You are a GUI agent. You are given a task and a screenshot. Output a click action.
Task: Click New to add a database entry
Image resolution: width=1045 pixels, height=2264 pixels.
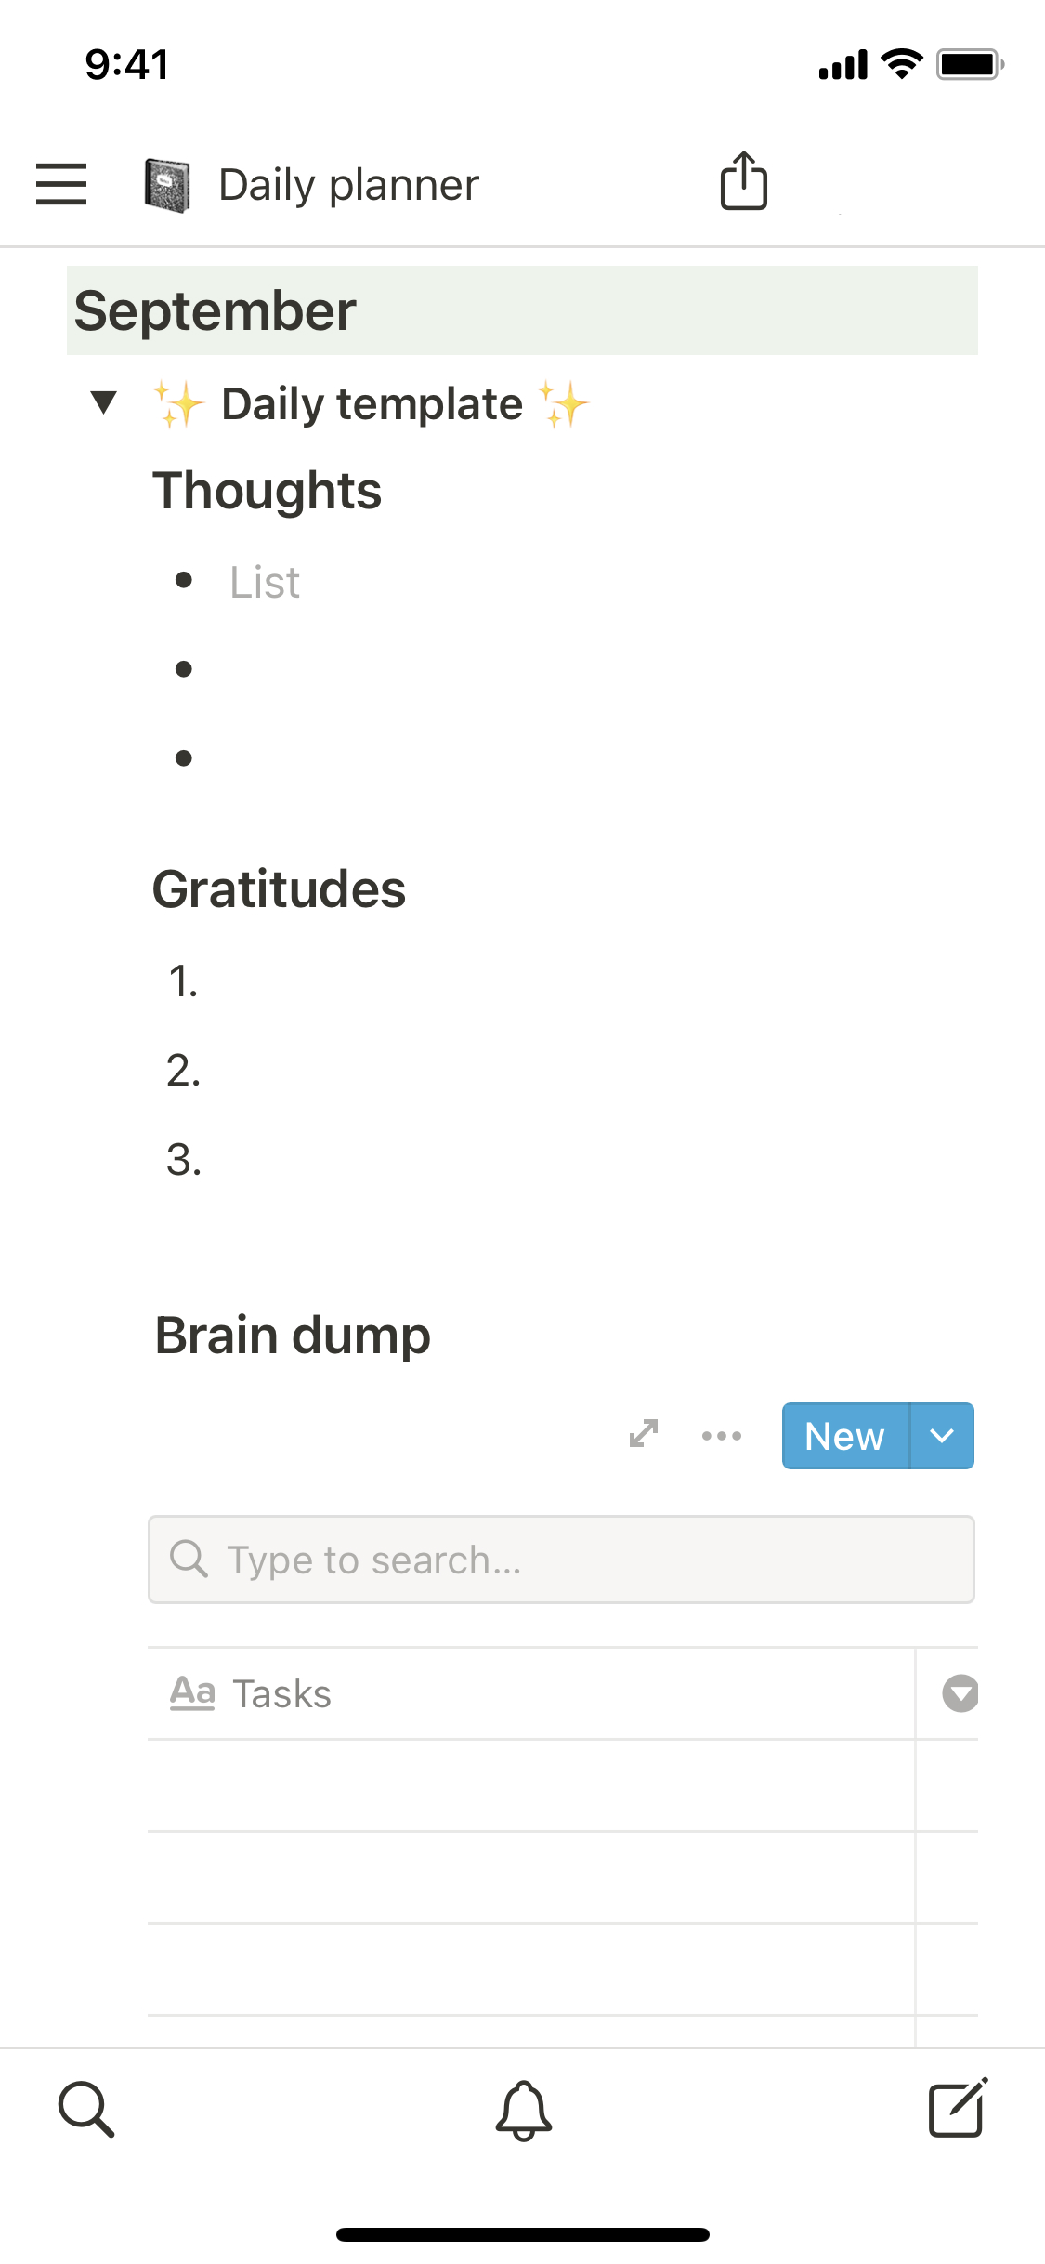844,1436
